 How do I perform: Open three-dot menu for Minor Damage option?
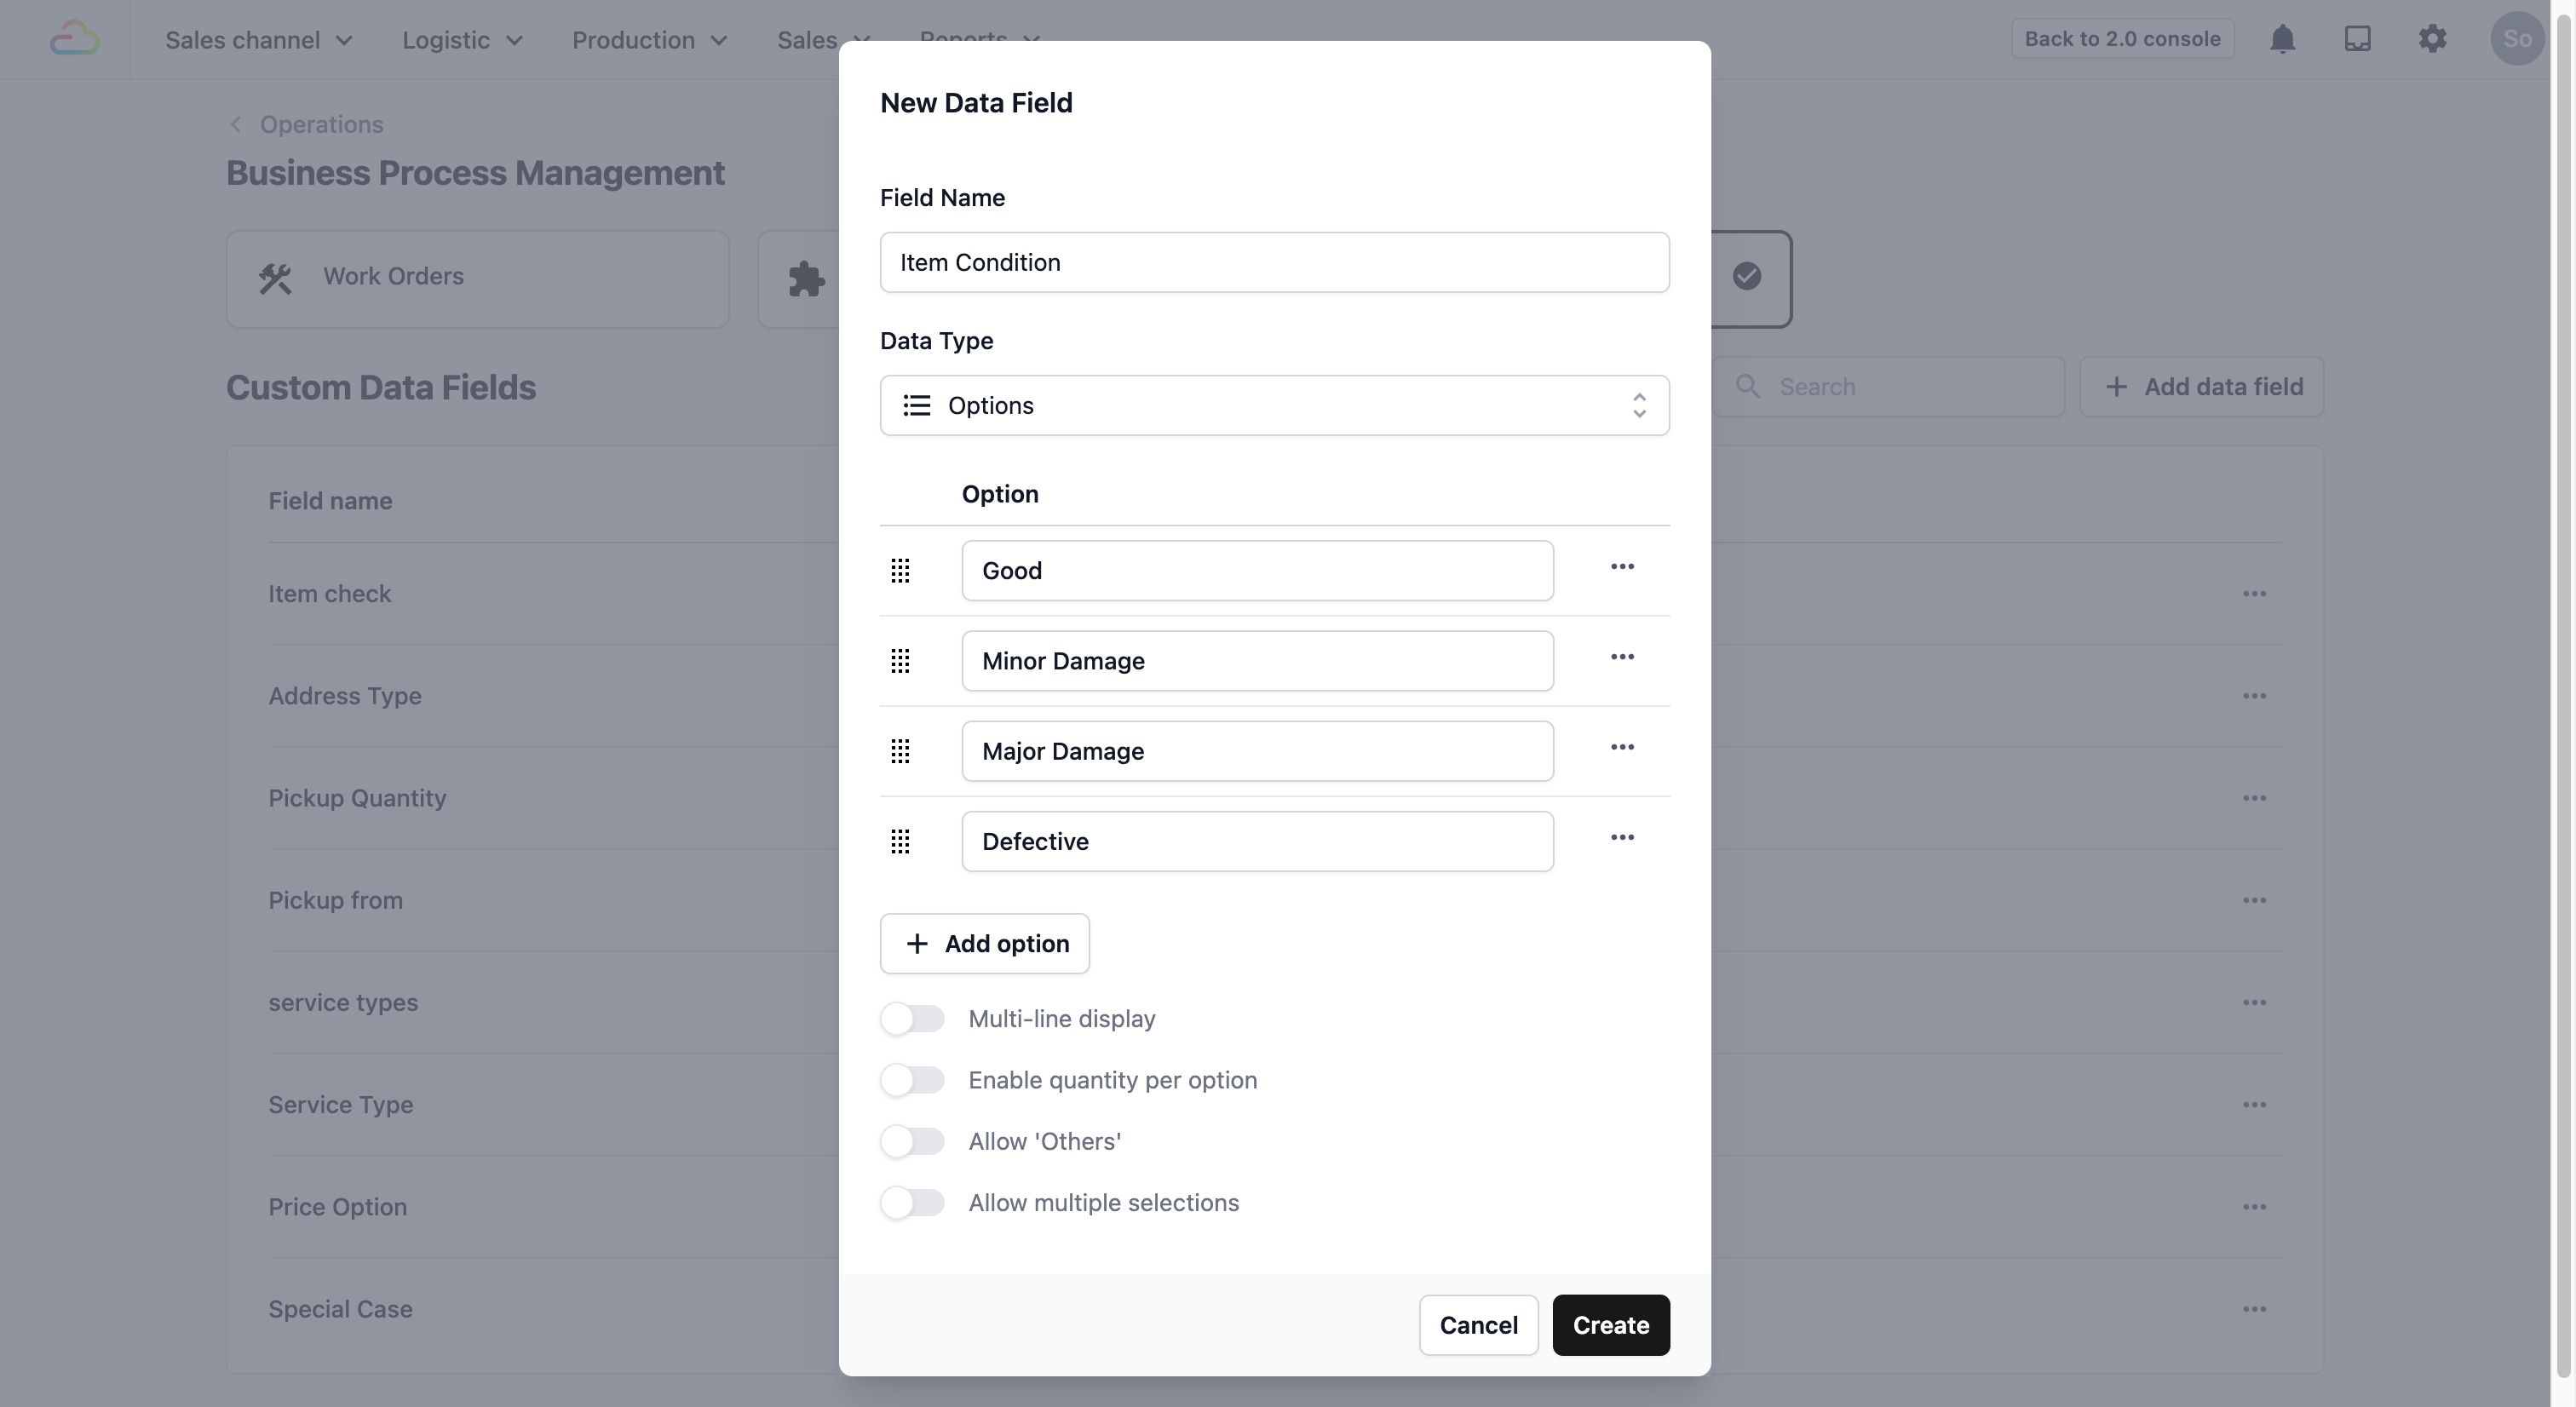tap(1622, 657)
